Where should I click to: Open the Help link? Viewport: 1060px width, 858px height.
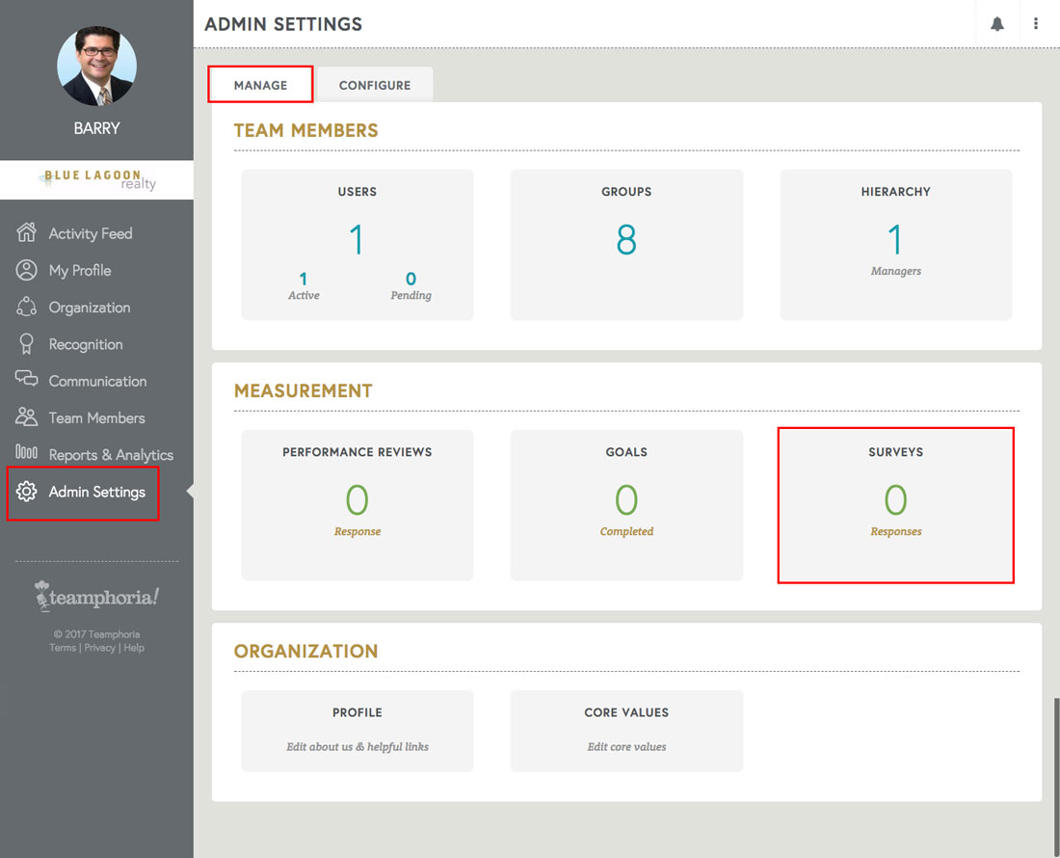pyautogui.click(x=133, y=647)
